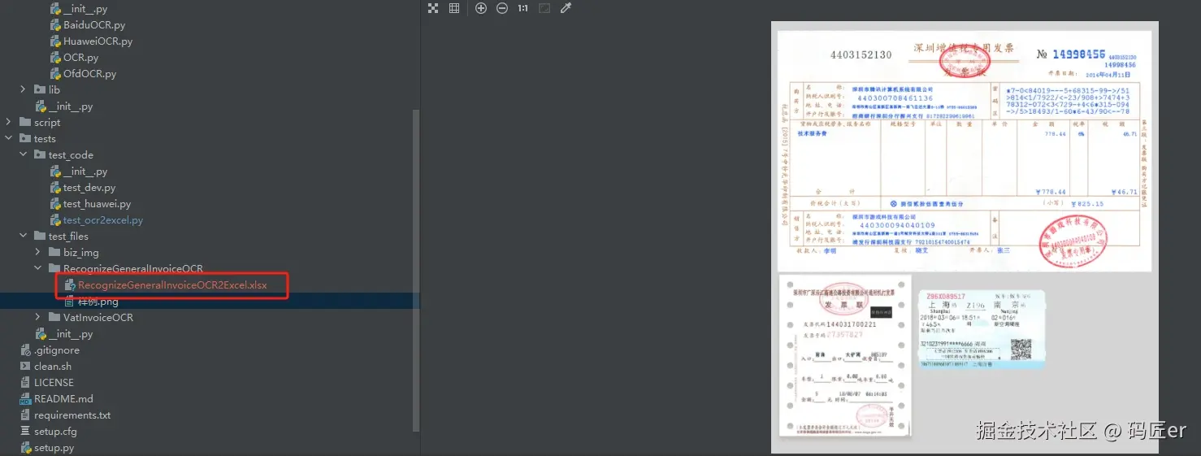
Task: Toggle the chessboard background in image viewer
Action: point(433,8)
